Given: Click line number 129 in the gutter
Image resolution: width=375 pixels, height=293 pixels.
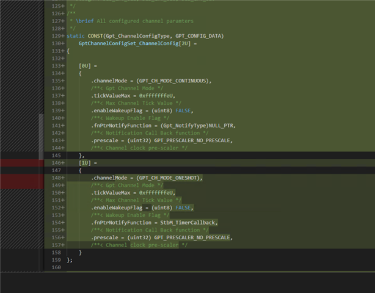Looking at the screenshot, I should [x=56, y=36].
